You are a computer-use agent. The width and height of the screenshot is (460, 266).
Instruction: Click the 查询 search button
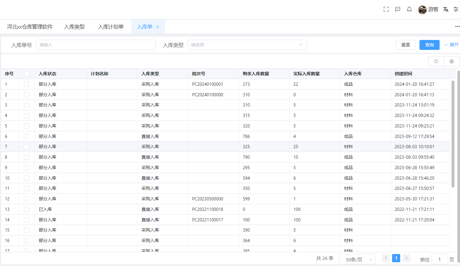click(x=429, y=45)
